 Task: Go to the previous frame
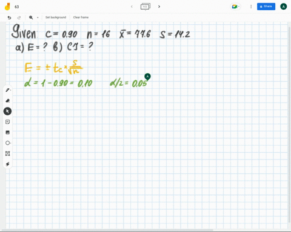pyautogui.click(x=132, y=7)
